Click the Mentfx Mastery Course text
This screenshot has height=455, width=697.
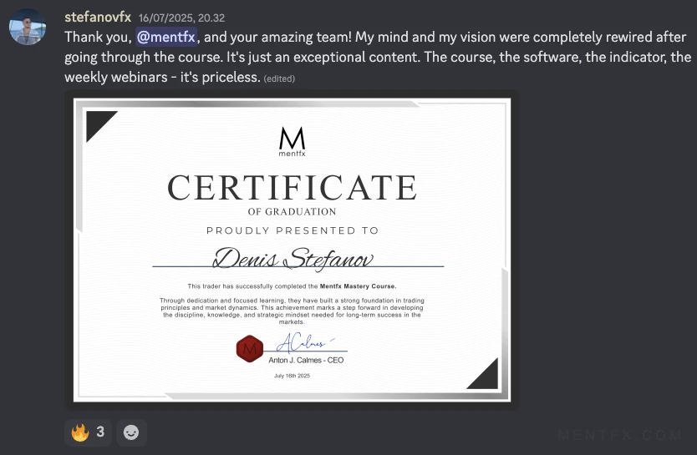coord(358,286)
